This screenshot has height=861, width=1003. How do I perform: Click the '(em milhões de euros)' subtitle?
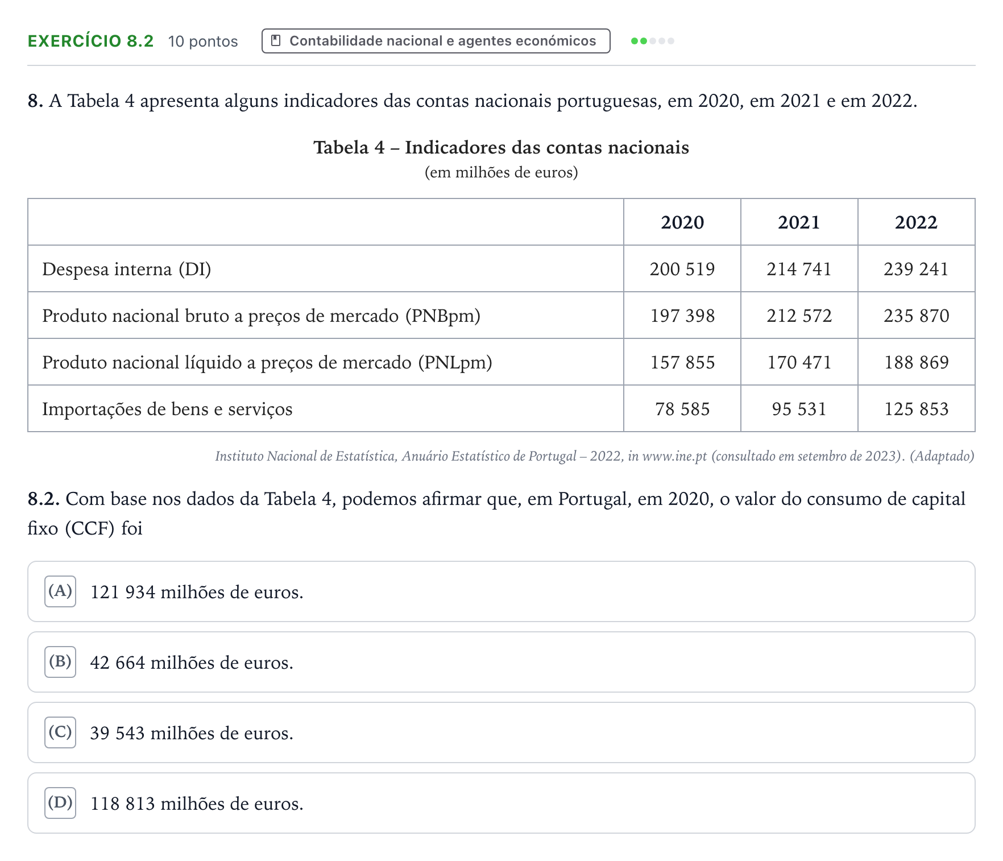tap(501, 172)
